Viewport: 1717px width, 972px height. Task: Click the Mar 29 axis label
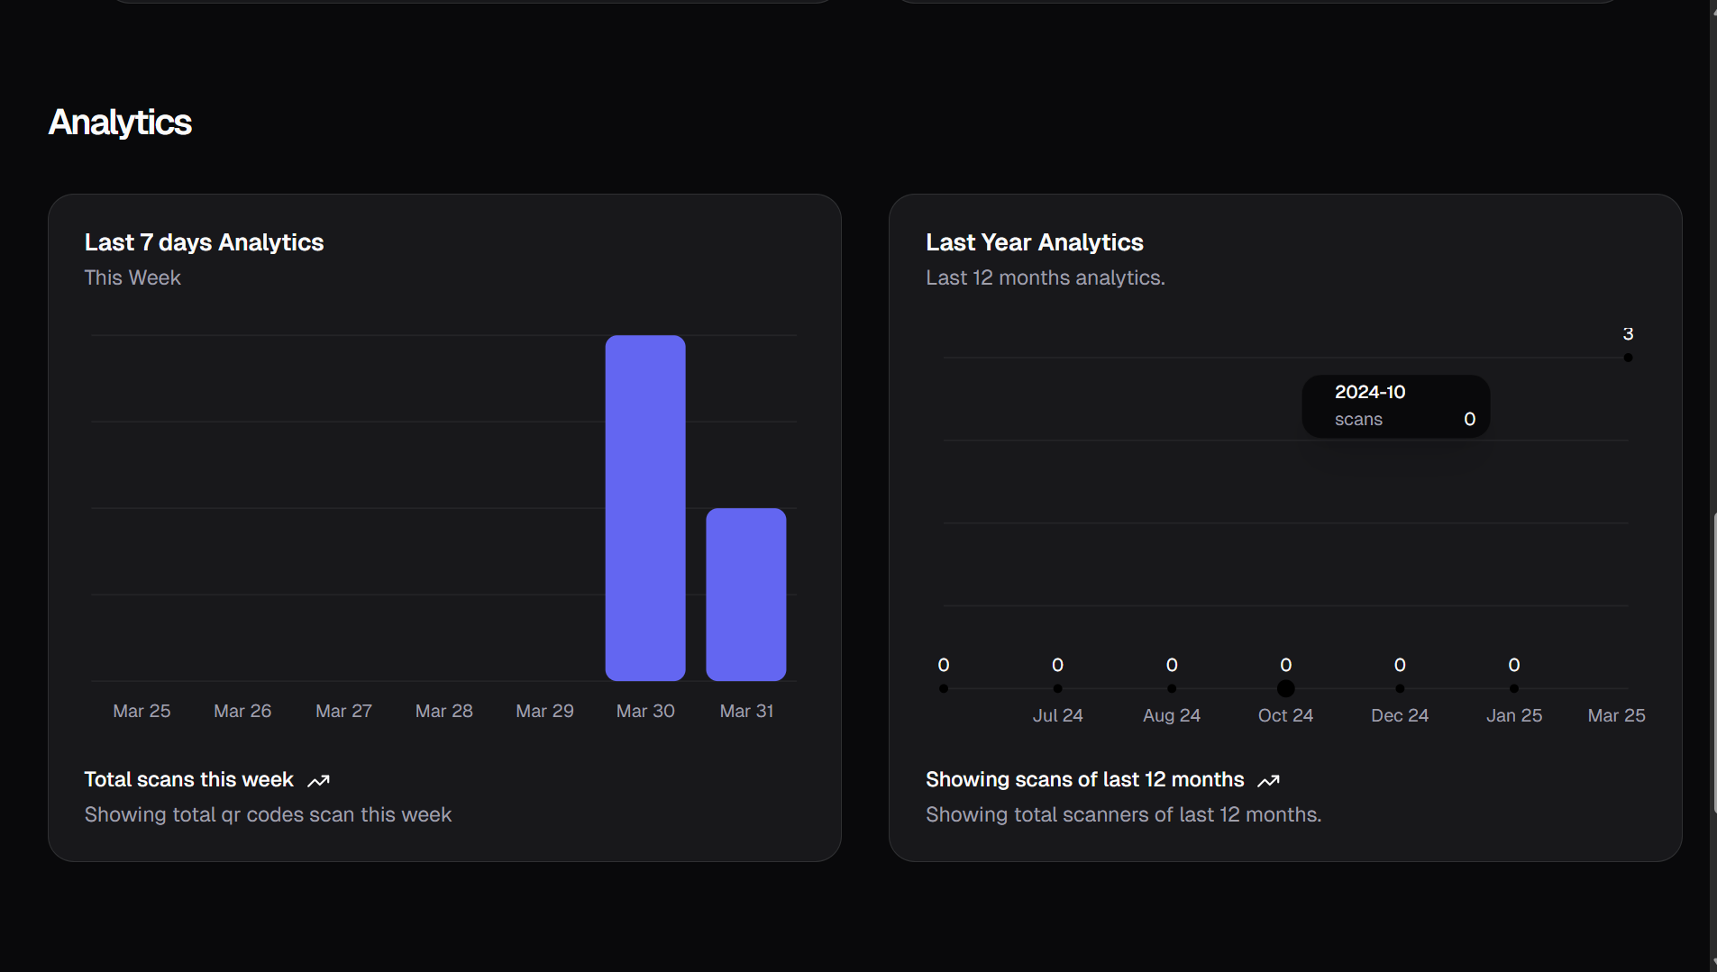click(544, 711)
